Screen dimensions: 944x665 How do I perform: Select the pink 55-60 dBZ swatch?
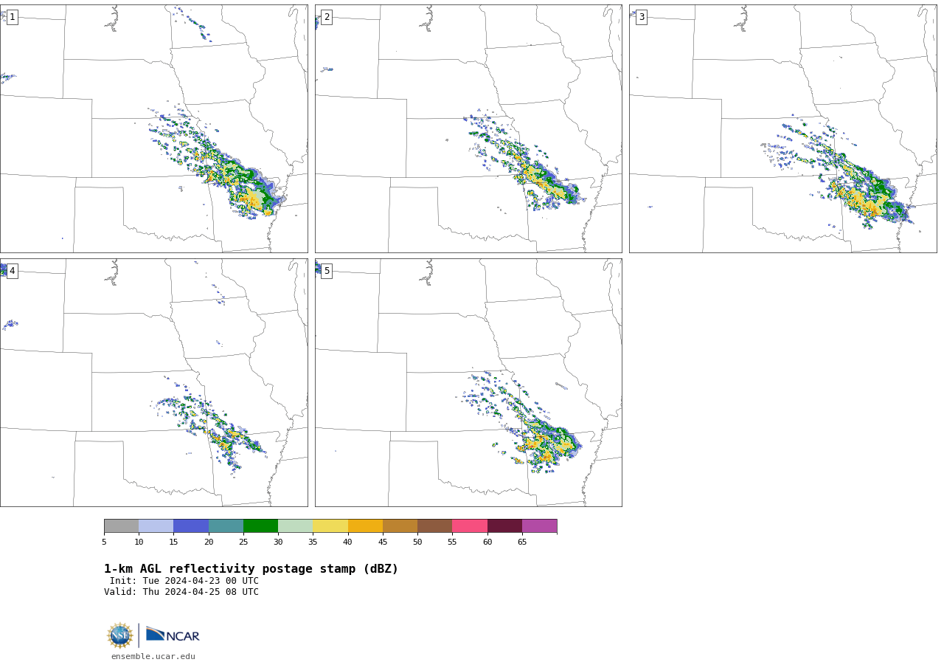470,526
